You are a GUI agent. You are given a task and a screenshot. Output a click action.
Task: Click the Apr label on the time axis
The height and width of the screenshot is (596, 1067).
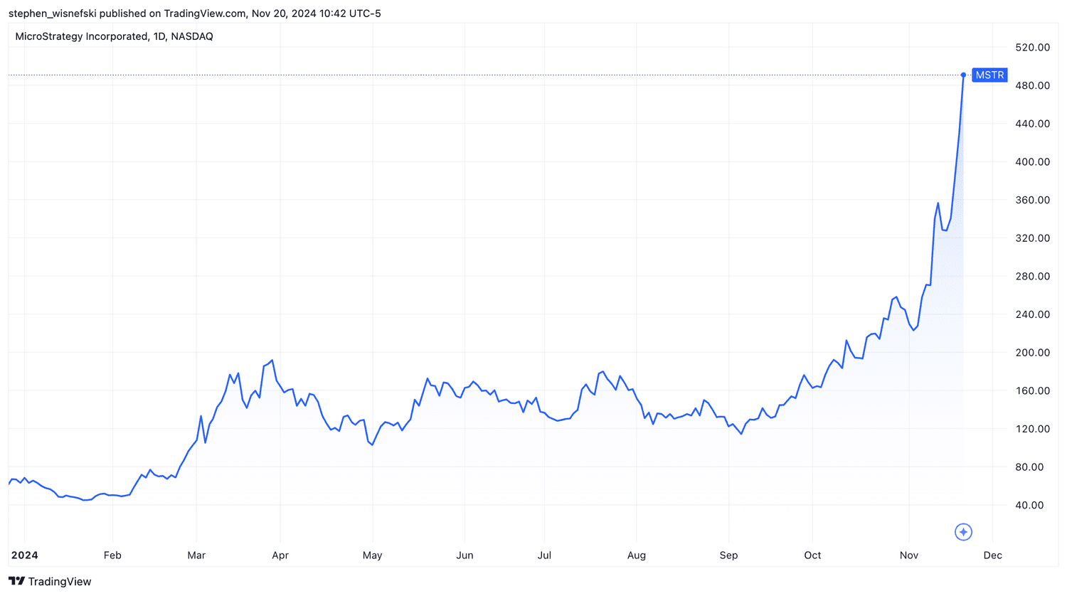click(x=280, y=555)
